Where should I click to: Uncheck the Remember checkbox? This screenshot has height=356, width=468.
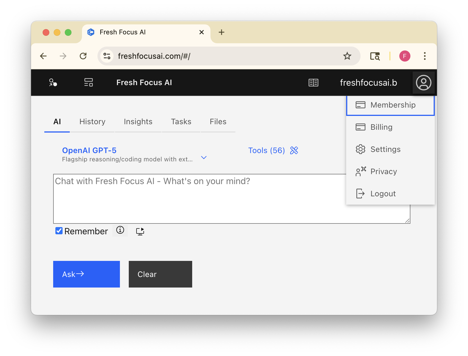pyautogui.click(x=59, y=231)
